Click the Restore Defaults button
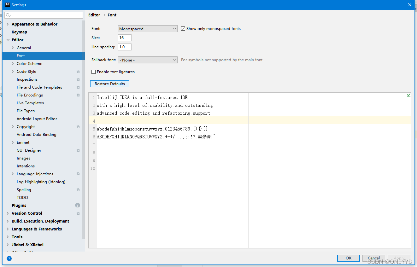The width and height of the screenshot is (417, 267). 110,84
